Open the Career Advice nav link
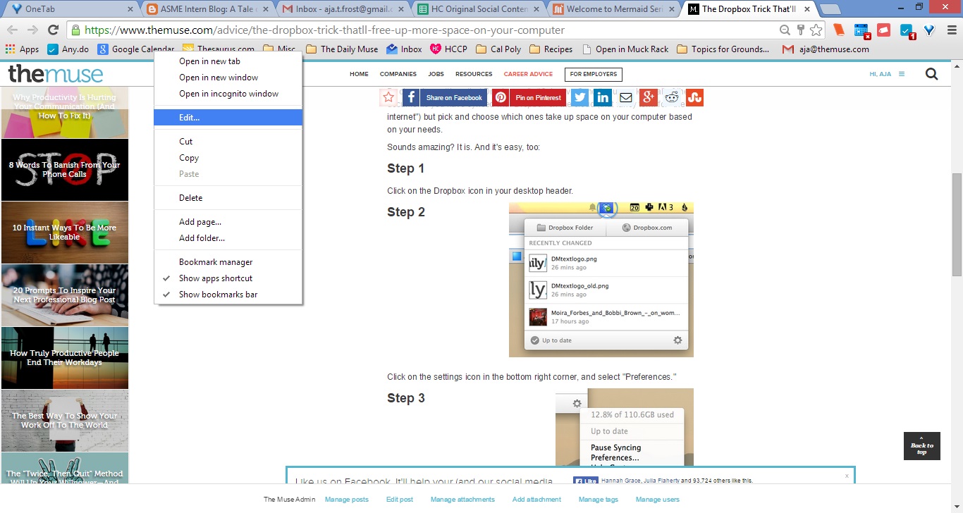The height and width of the screenshot is (513, 963). 528,74
